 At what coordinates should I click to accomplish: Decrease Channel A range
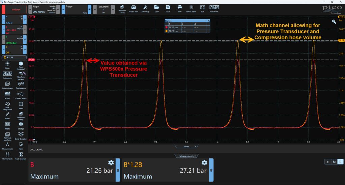[3, 20]
